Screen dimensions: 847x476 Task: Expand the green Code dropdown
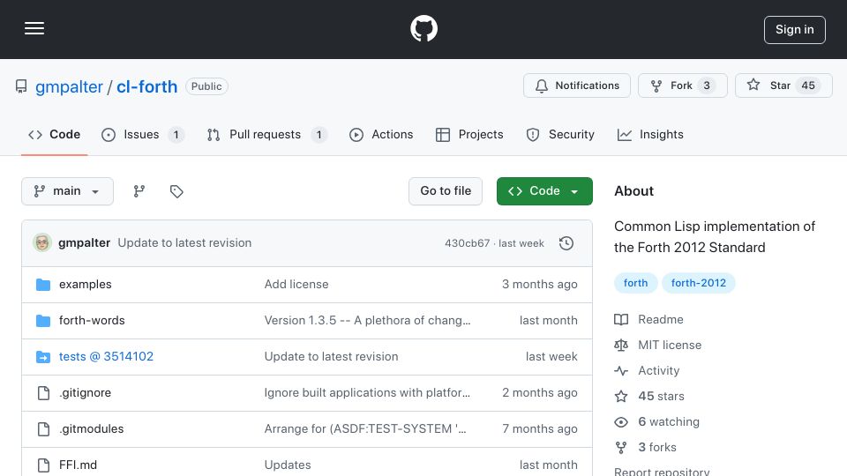tap(544, 191)
